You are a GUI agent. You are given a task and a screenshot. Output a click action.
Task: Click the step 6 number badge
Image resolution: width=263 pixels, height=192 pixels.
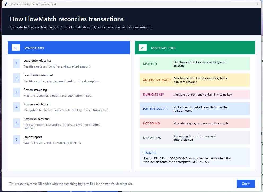pyautogui.click(x=17, y=139)
